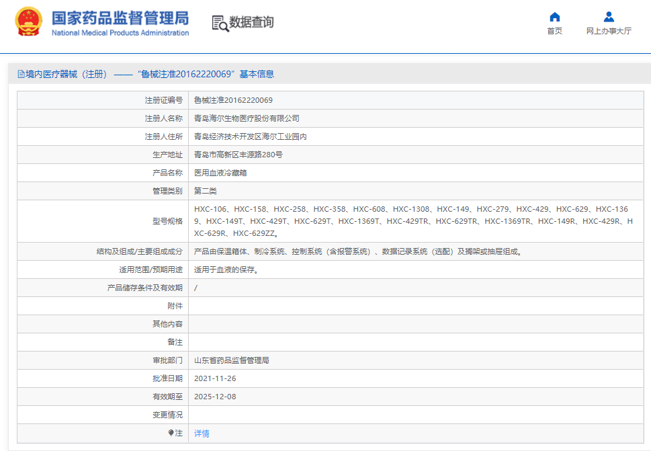Screen dimensions: 651x451
Task: Open the 首页 menu item
Action: 554,31
